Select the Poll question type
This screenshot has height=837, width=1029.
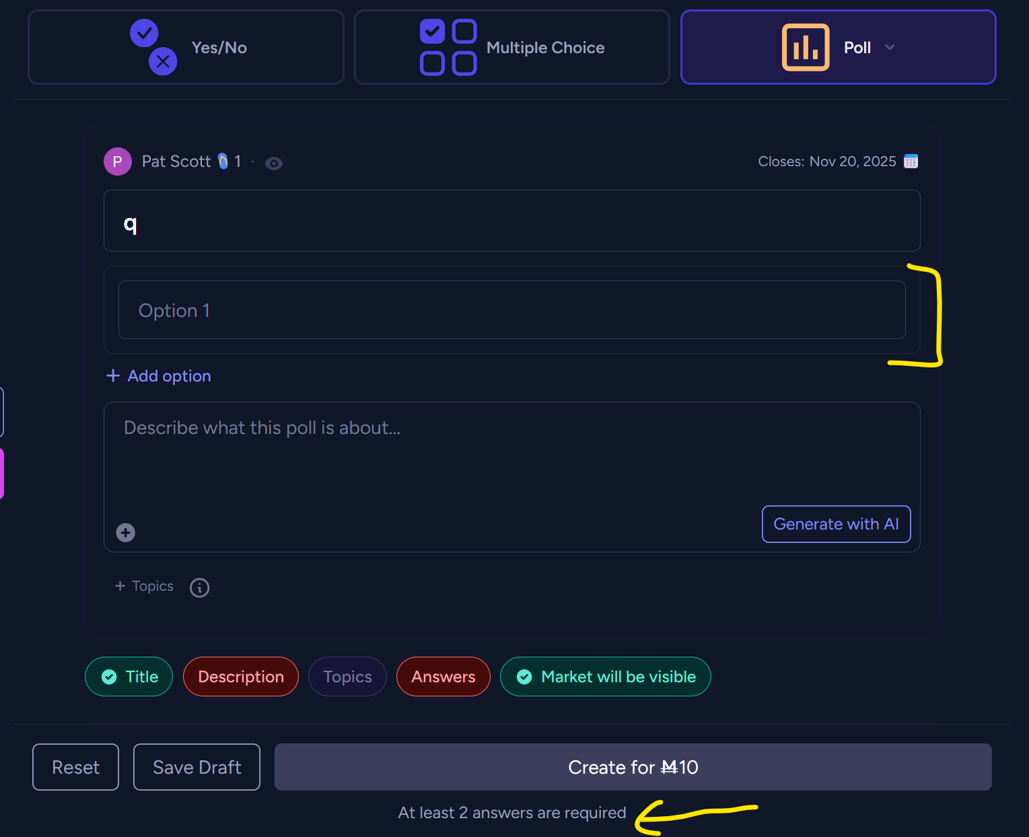click(x=839, y=47)
